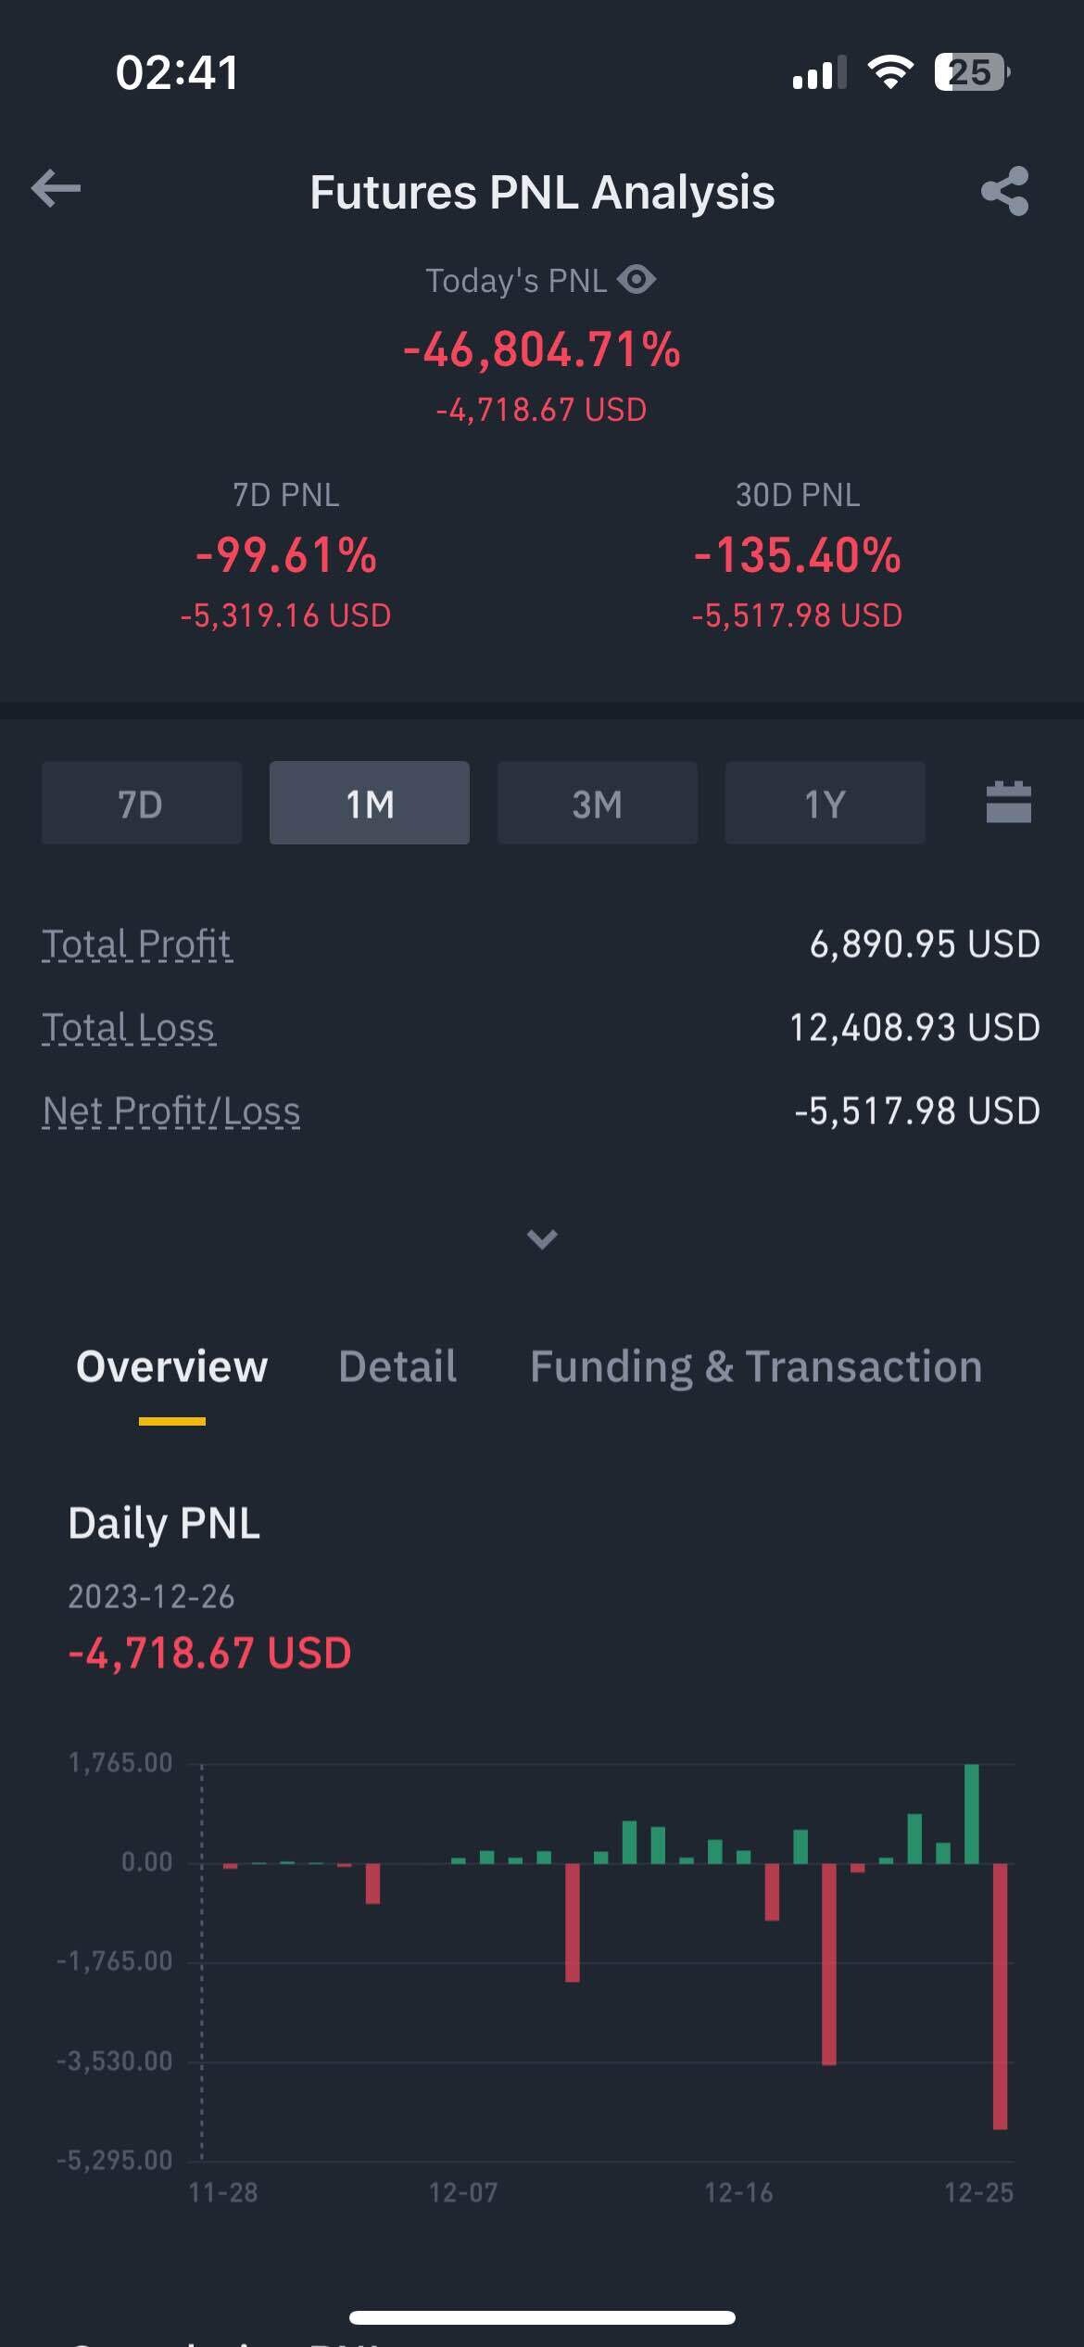Select the 3M time range
1084x2347 pixels.
tap(597, 803)
